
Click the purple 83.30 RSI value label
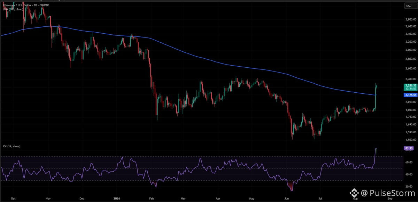point(409,149)
